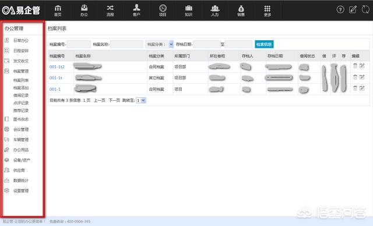Go to 下一页 next page
This screenshot has height=226, width=373.
[114, 101]
